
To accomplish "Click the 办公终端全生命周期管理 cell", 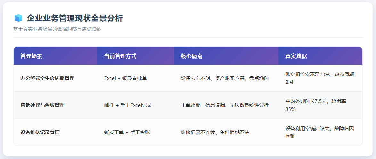I will click(x=56, y=78).
